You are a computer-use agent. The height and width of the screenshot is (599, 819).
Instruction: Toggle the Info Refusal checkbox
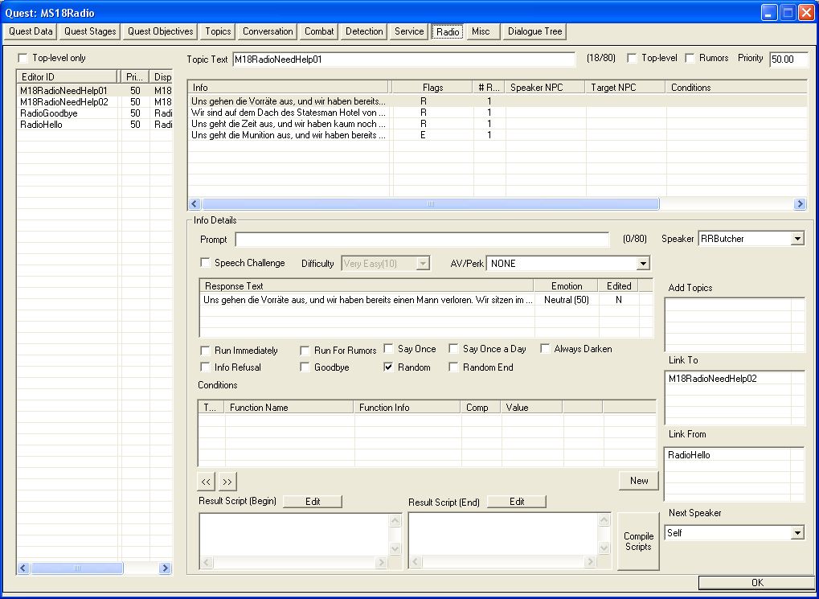(x=205, y=367)
